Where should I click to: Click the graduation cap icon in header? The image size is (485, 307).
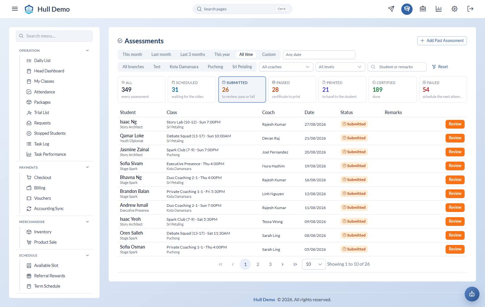point(407,9)
